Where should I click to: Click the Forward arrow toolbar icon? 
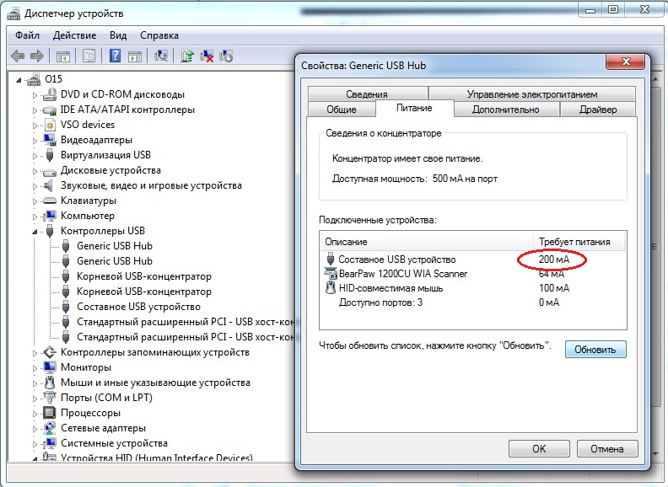37,56
